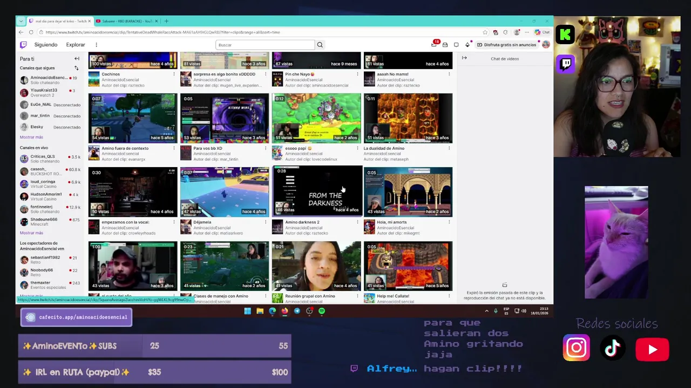Play the 'Hola, mi amorts' clip thumbnail
691x388 pixels.
click(408, 192)
